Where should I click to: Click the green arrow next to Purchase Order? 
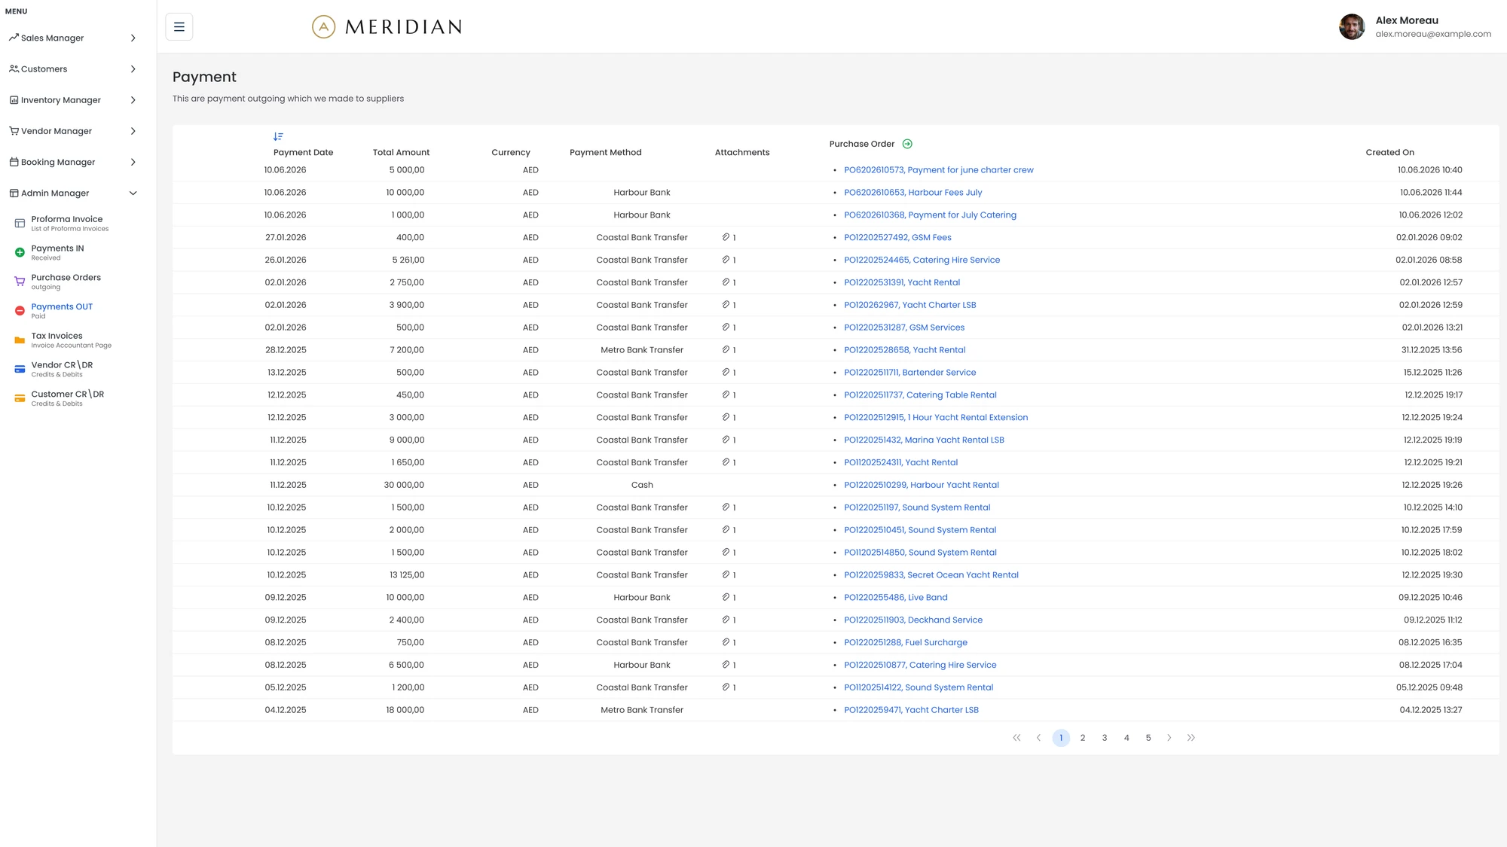(x=907, y=144)
